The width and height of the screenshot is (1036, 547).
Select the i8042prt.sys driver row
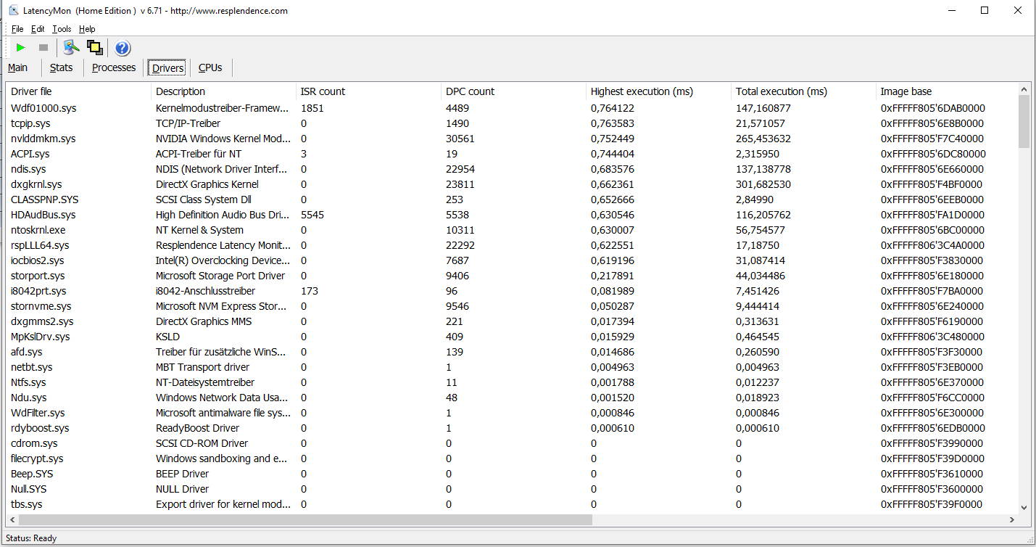point(512,291)
